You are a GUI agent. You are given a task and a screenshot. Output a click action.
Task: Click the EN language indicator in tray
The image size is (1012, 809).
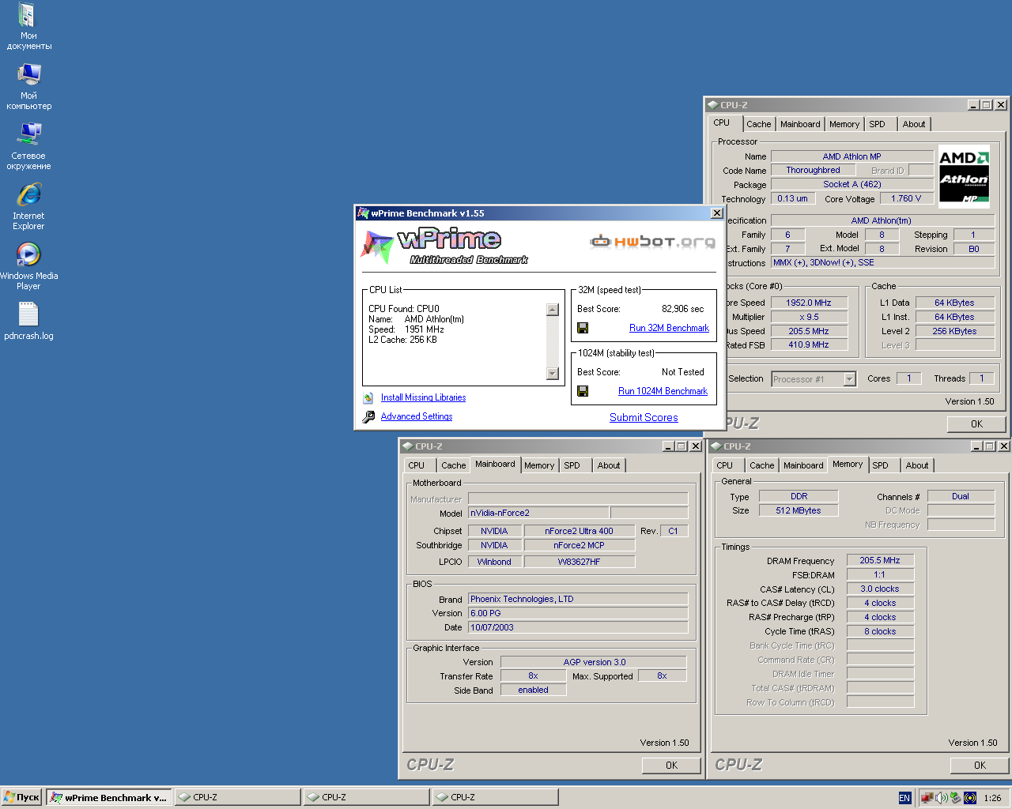[x=904, y=798]
